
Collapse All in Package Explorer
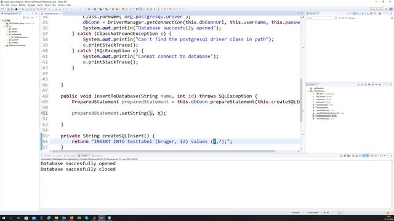[x=24, y=18]
